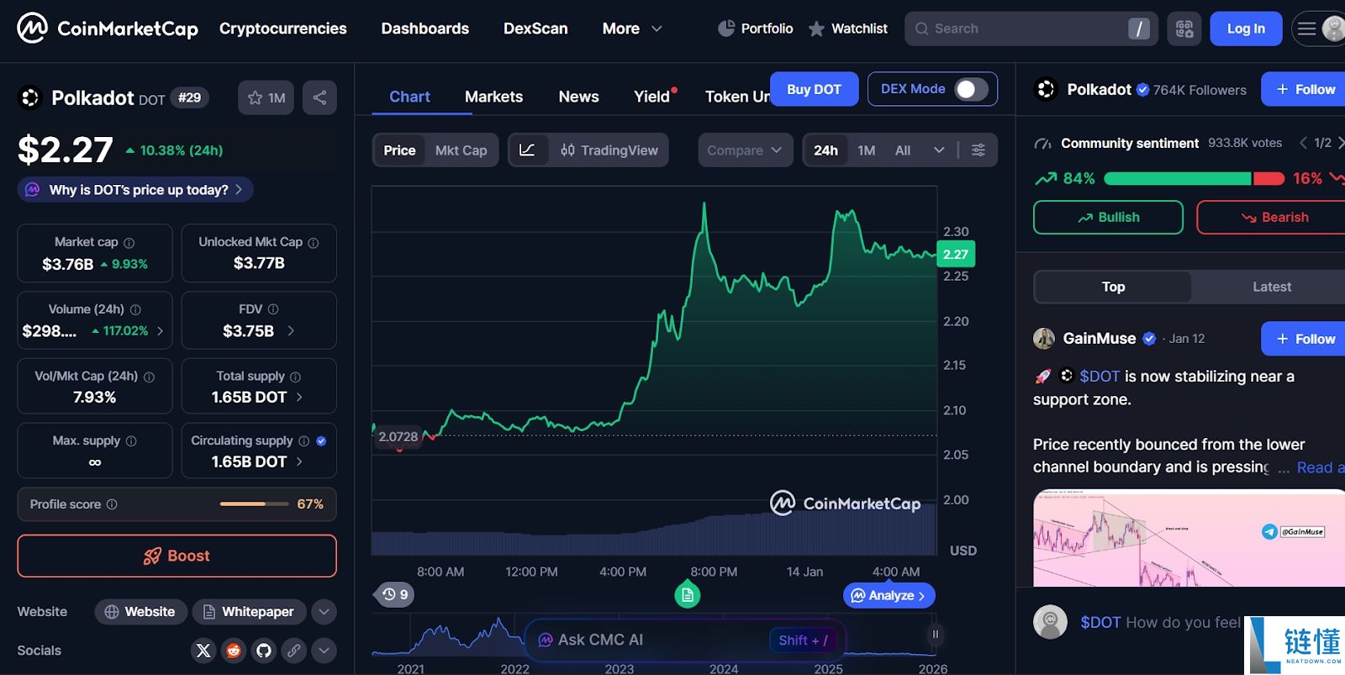This screenshot has width=1345, height=675.
Task: Click the verified badge next to Circulating supply
Action: 321,440
